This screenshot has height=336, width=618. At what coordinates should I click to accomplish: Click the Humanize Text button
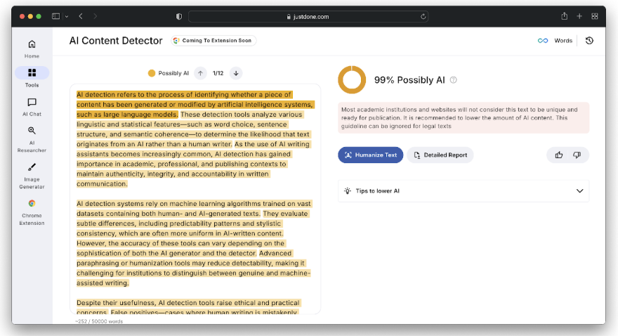coord(370,155)
